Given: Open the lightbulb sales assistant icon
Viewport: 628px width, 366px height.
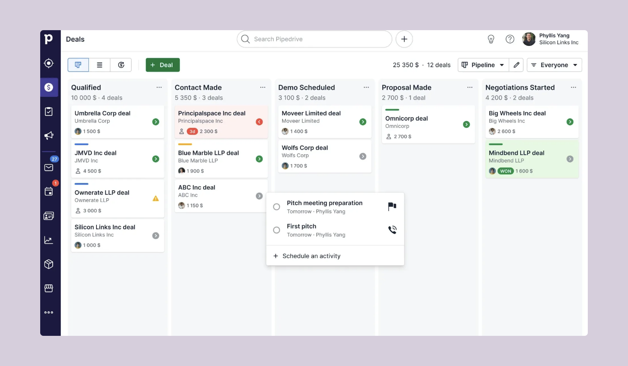Looking at the screenshot, I should [x=491, y=39].
